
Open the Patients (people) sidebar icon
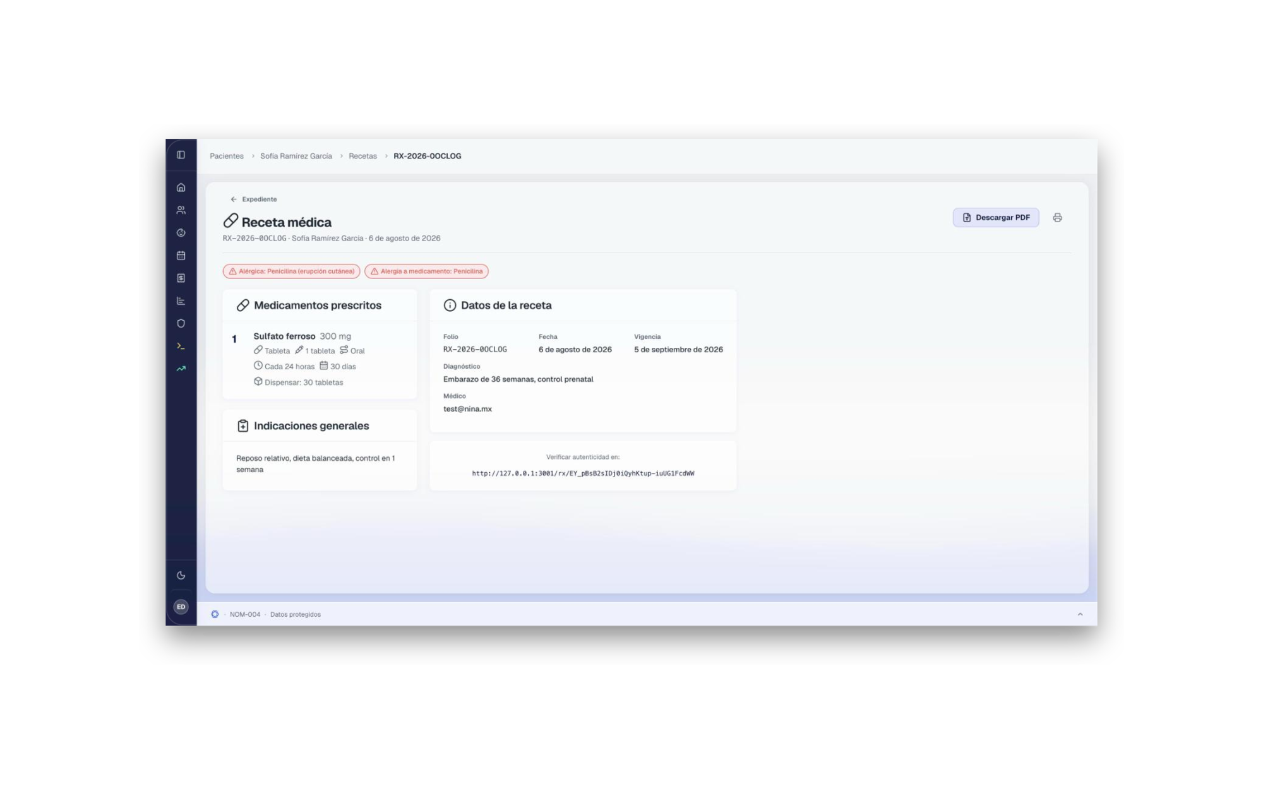[181, 210]
